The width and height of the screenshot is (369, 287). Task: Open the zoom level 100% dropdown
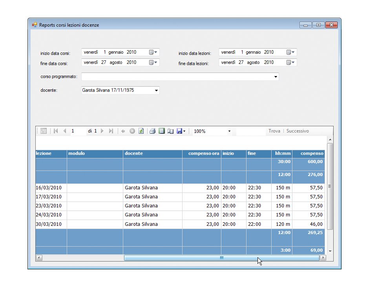coord(229,131)
